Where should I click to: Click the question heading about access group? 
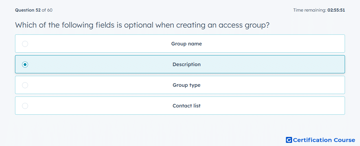click(142, 25)
